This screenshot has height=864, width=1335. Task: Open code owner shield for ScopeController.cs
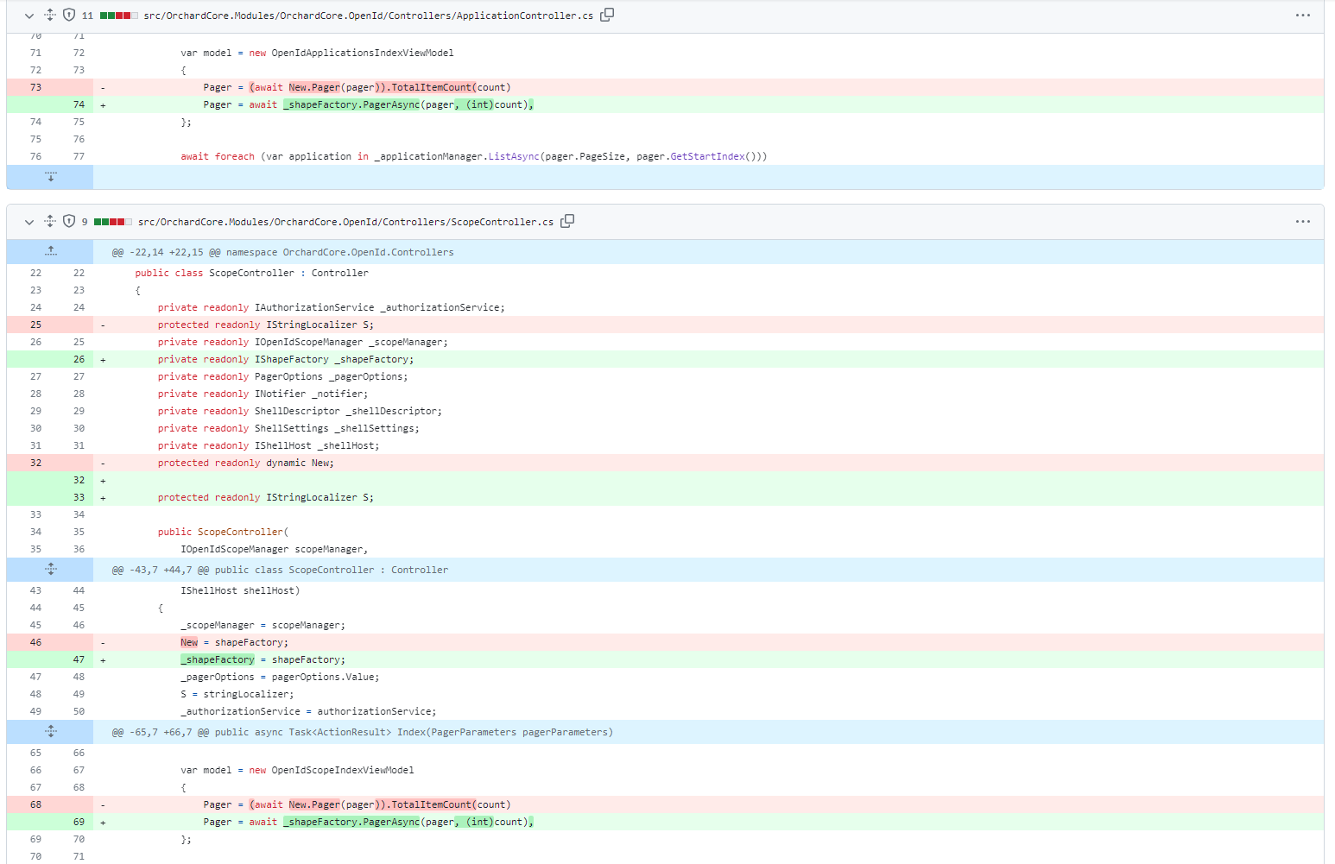(x=69, y=221)
